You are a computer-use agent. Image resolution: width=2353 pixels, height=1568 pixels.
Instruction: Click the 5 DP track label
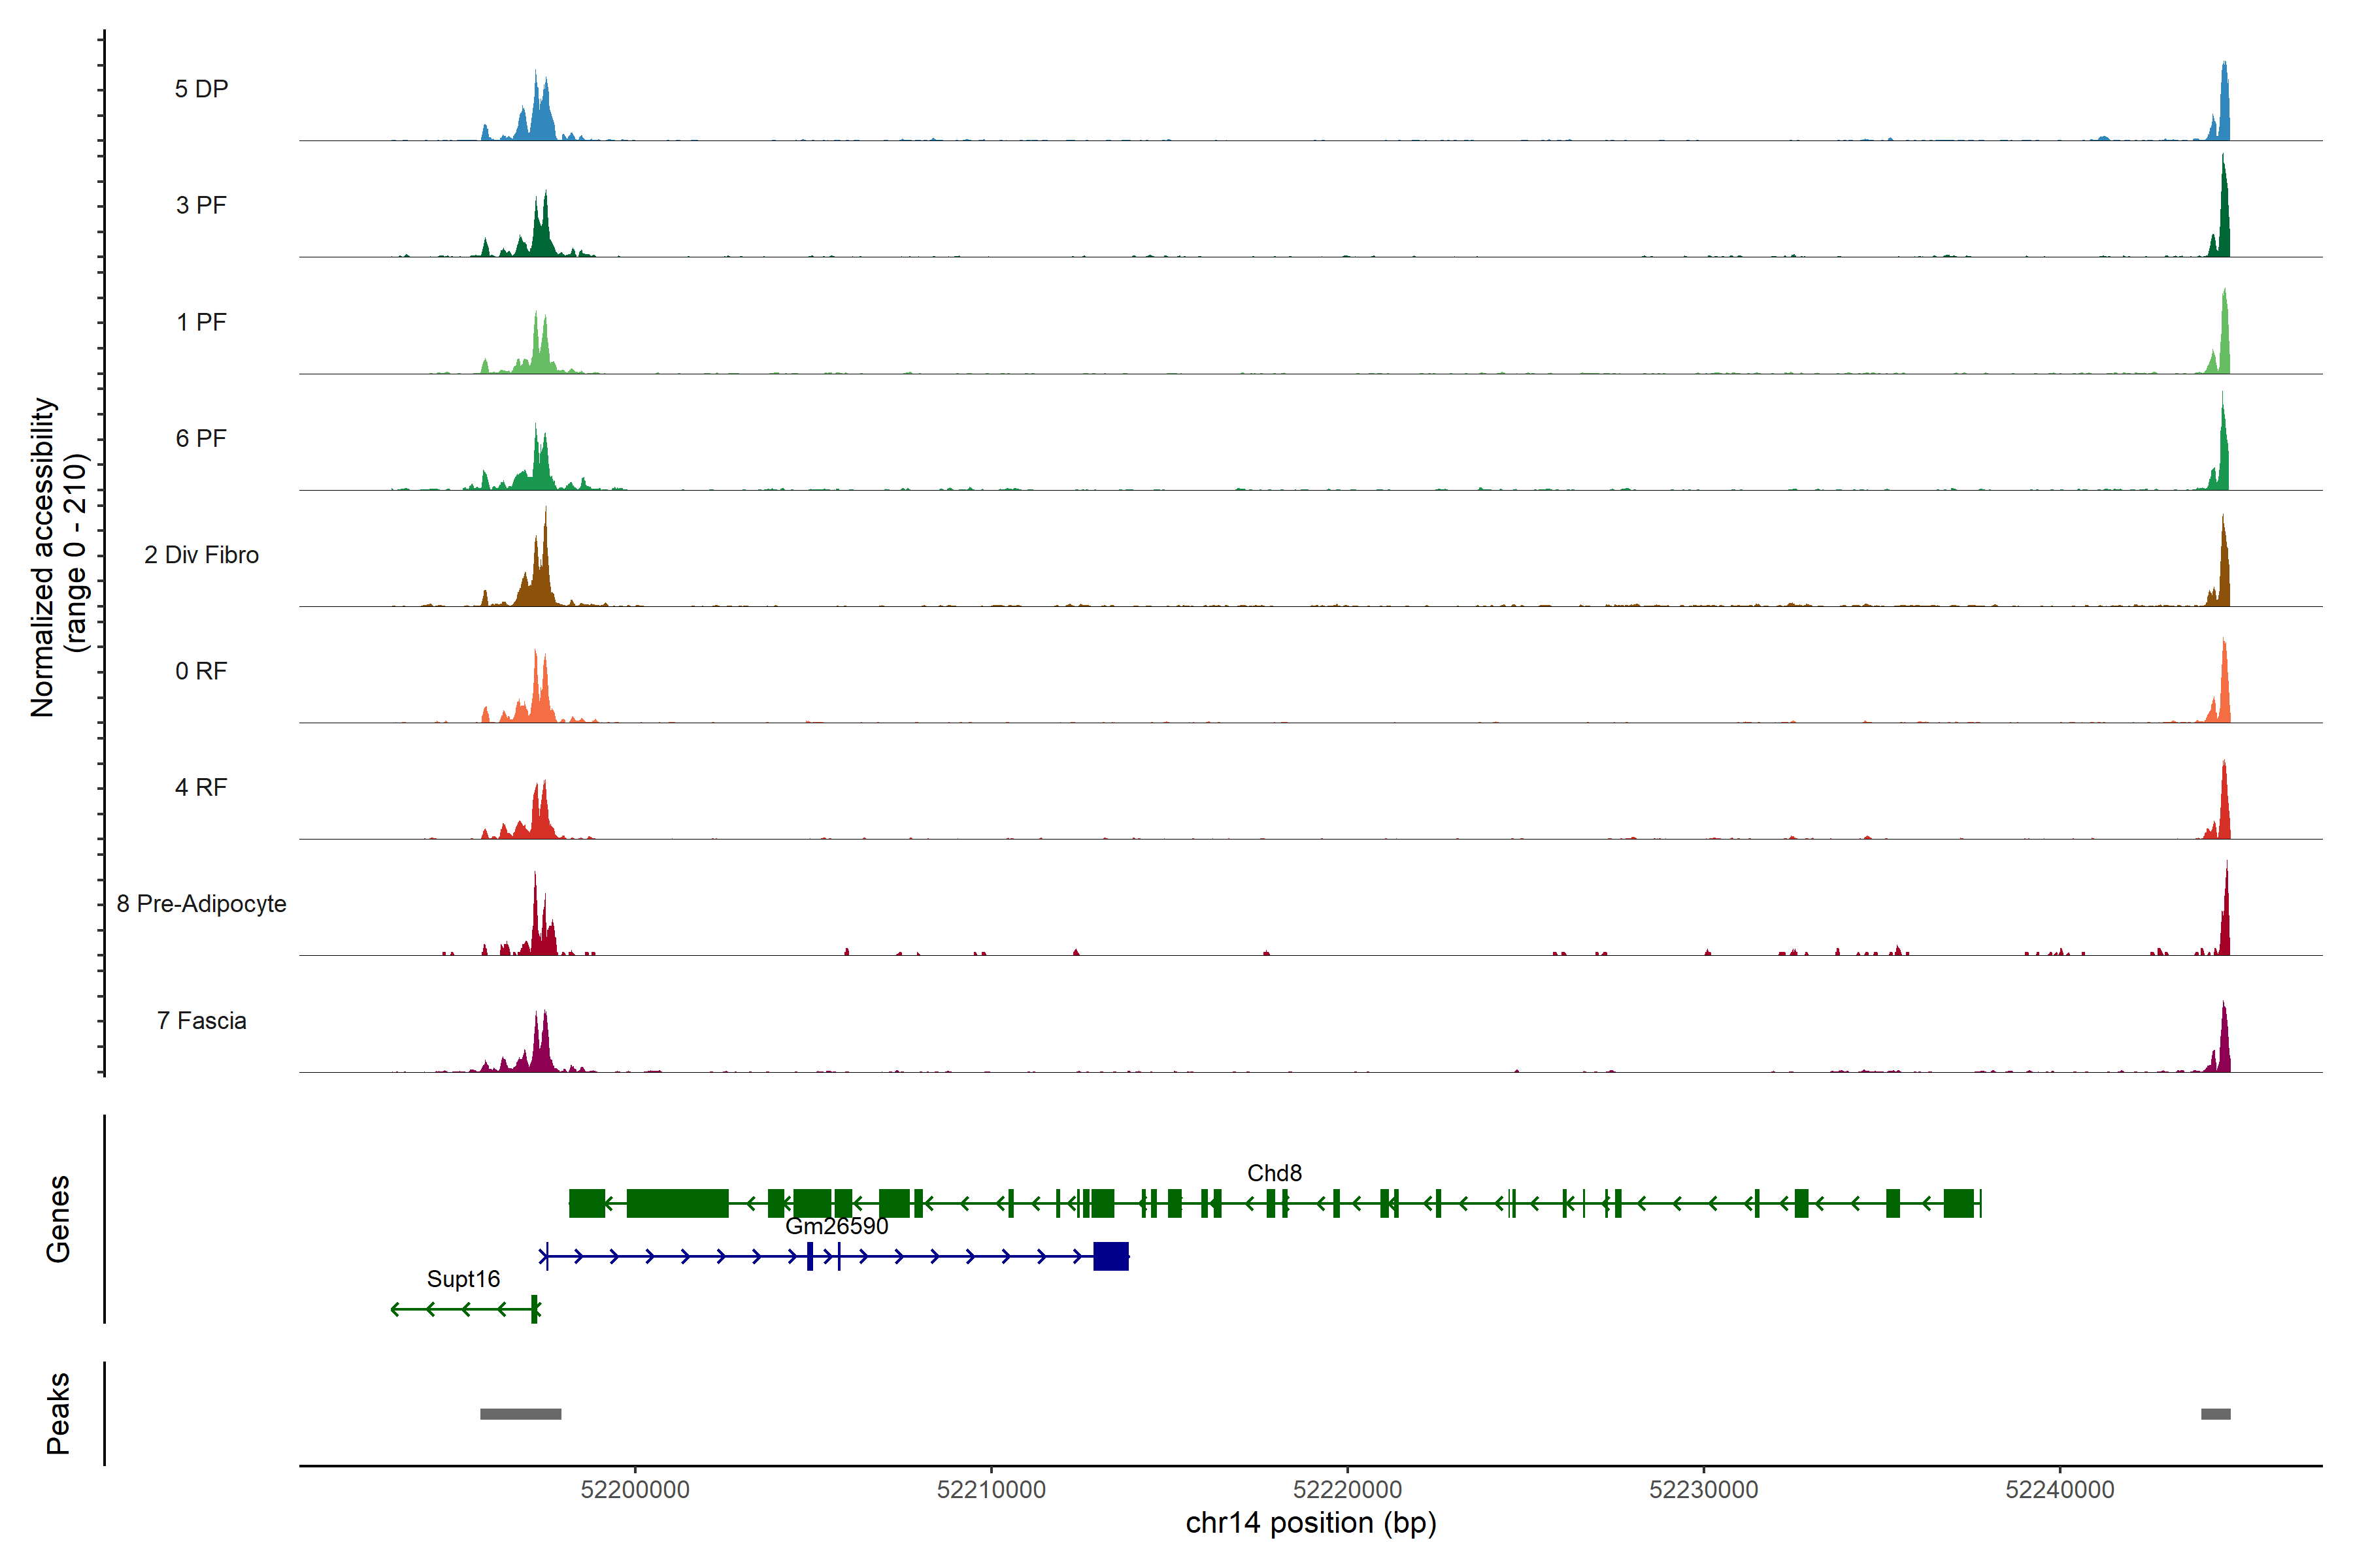pyautogui.click(x=201, y=89)
